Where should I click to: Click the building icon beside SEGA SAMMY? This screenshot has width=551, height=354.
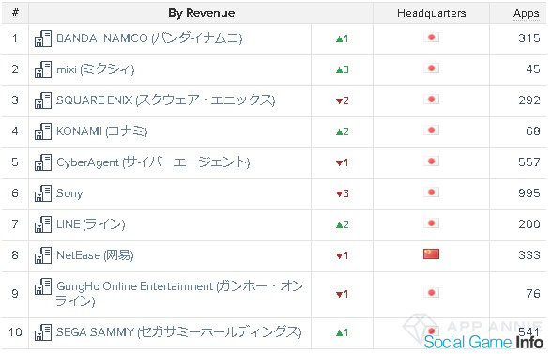[43, 332]
